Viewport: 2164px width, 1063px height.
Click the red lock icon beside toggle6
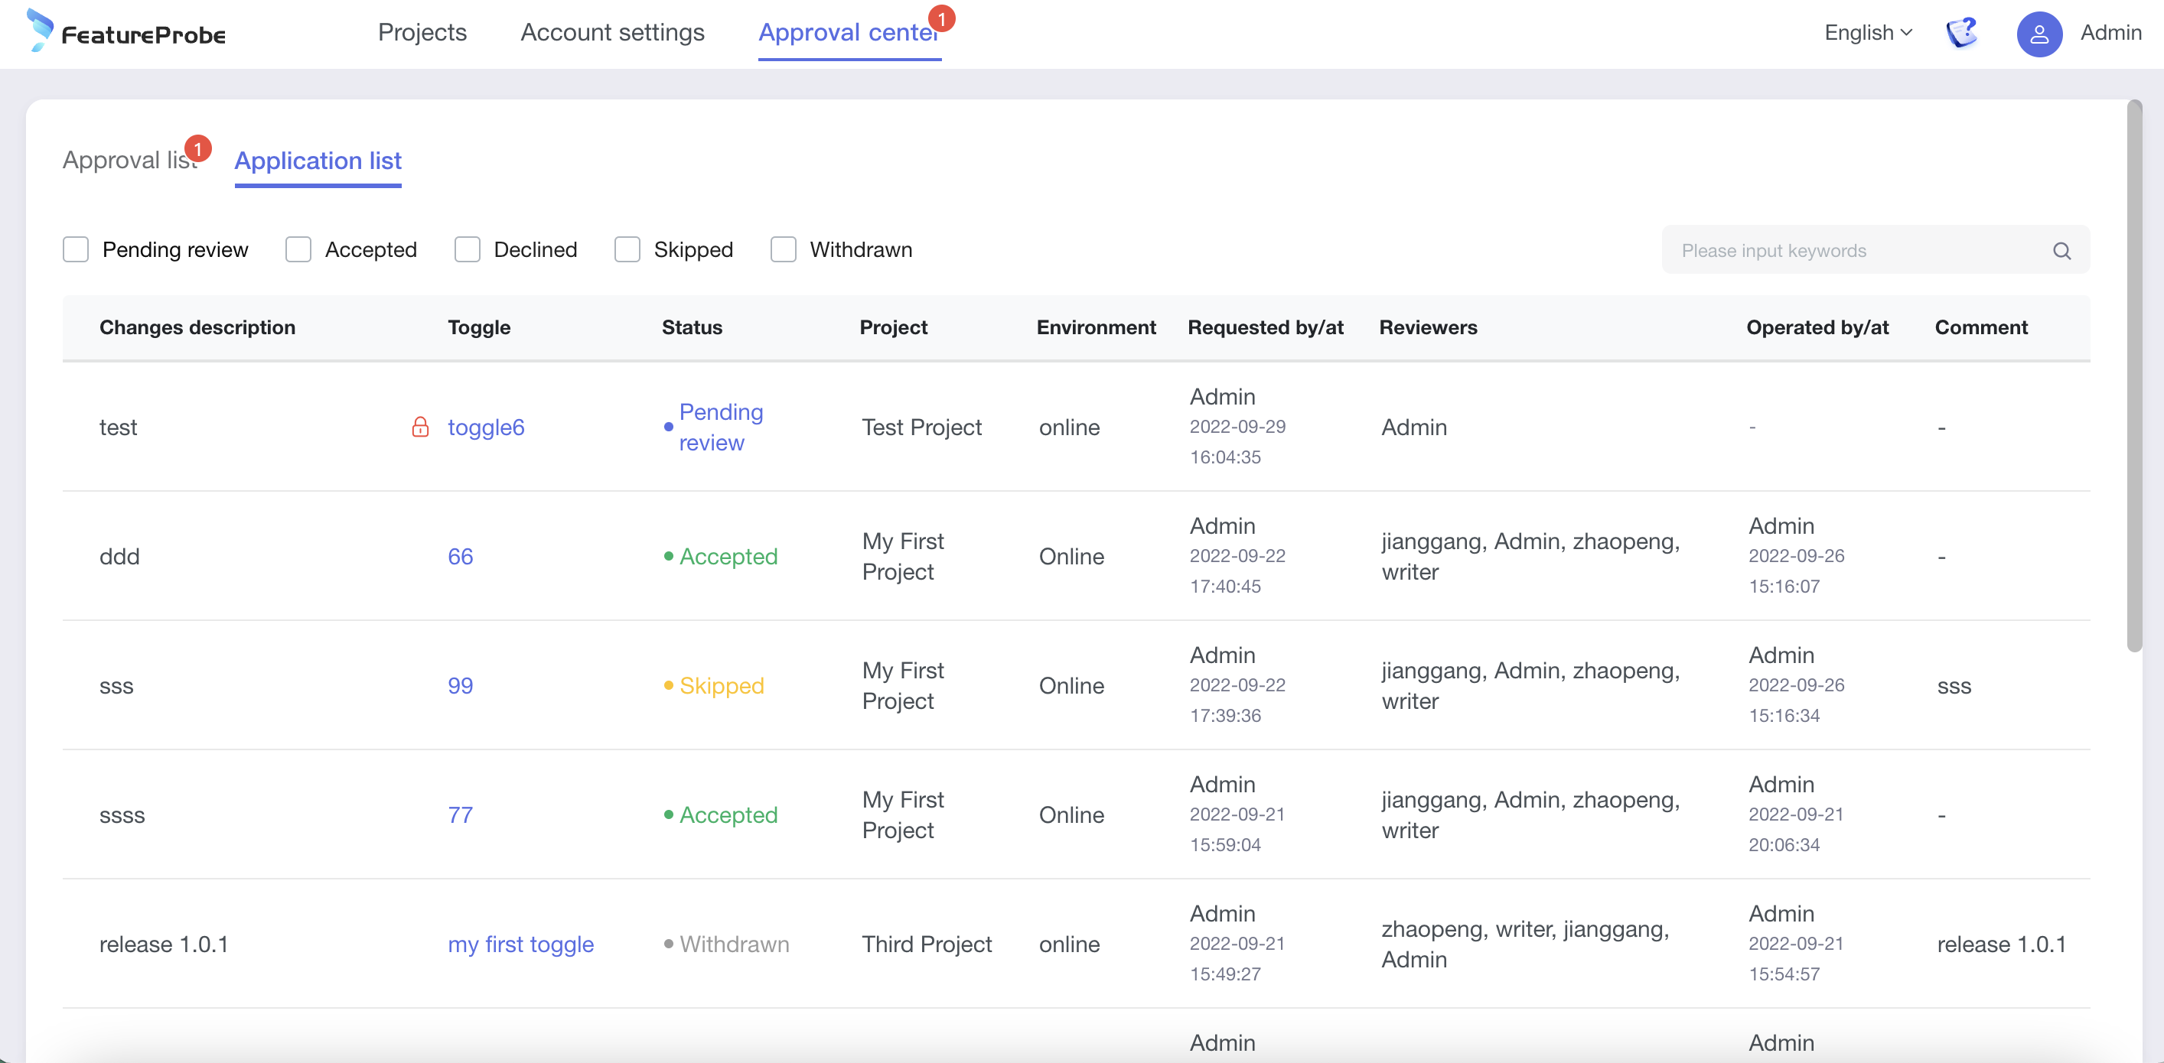pyautogui.click(x=420, y=427)
